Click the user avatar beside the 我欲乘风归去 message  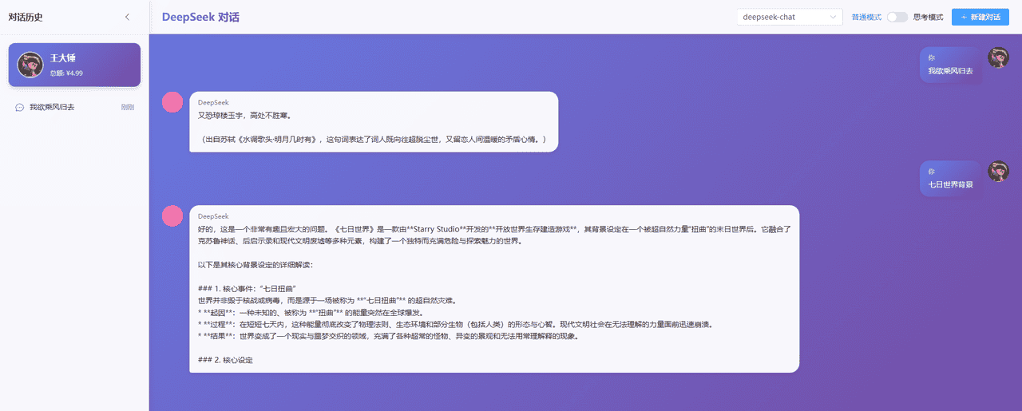coord(998,57)
